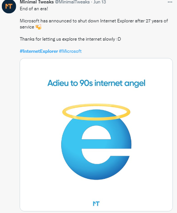177x213 pixels.
Task: Click the 'Microsoft has announced' sentence
Action: tap(94, 24)
